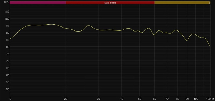Screen dimensions: 215x101
Task: Select the magenta band bar below 20 Hz
Action: (38, 3)
